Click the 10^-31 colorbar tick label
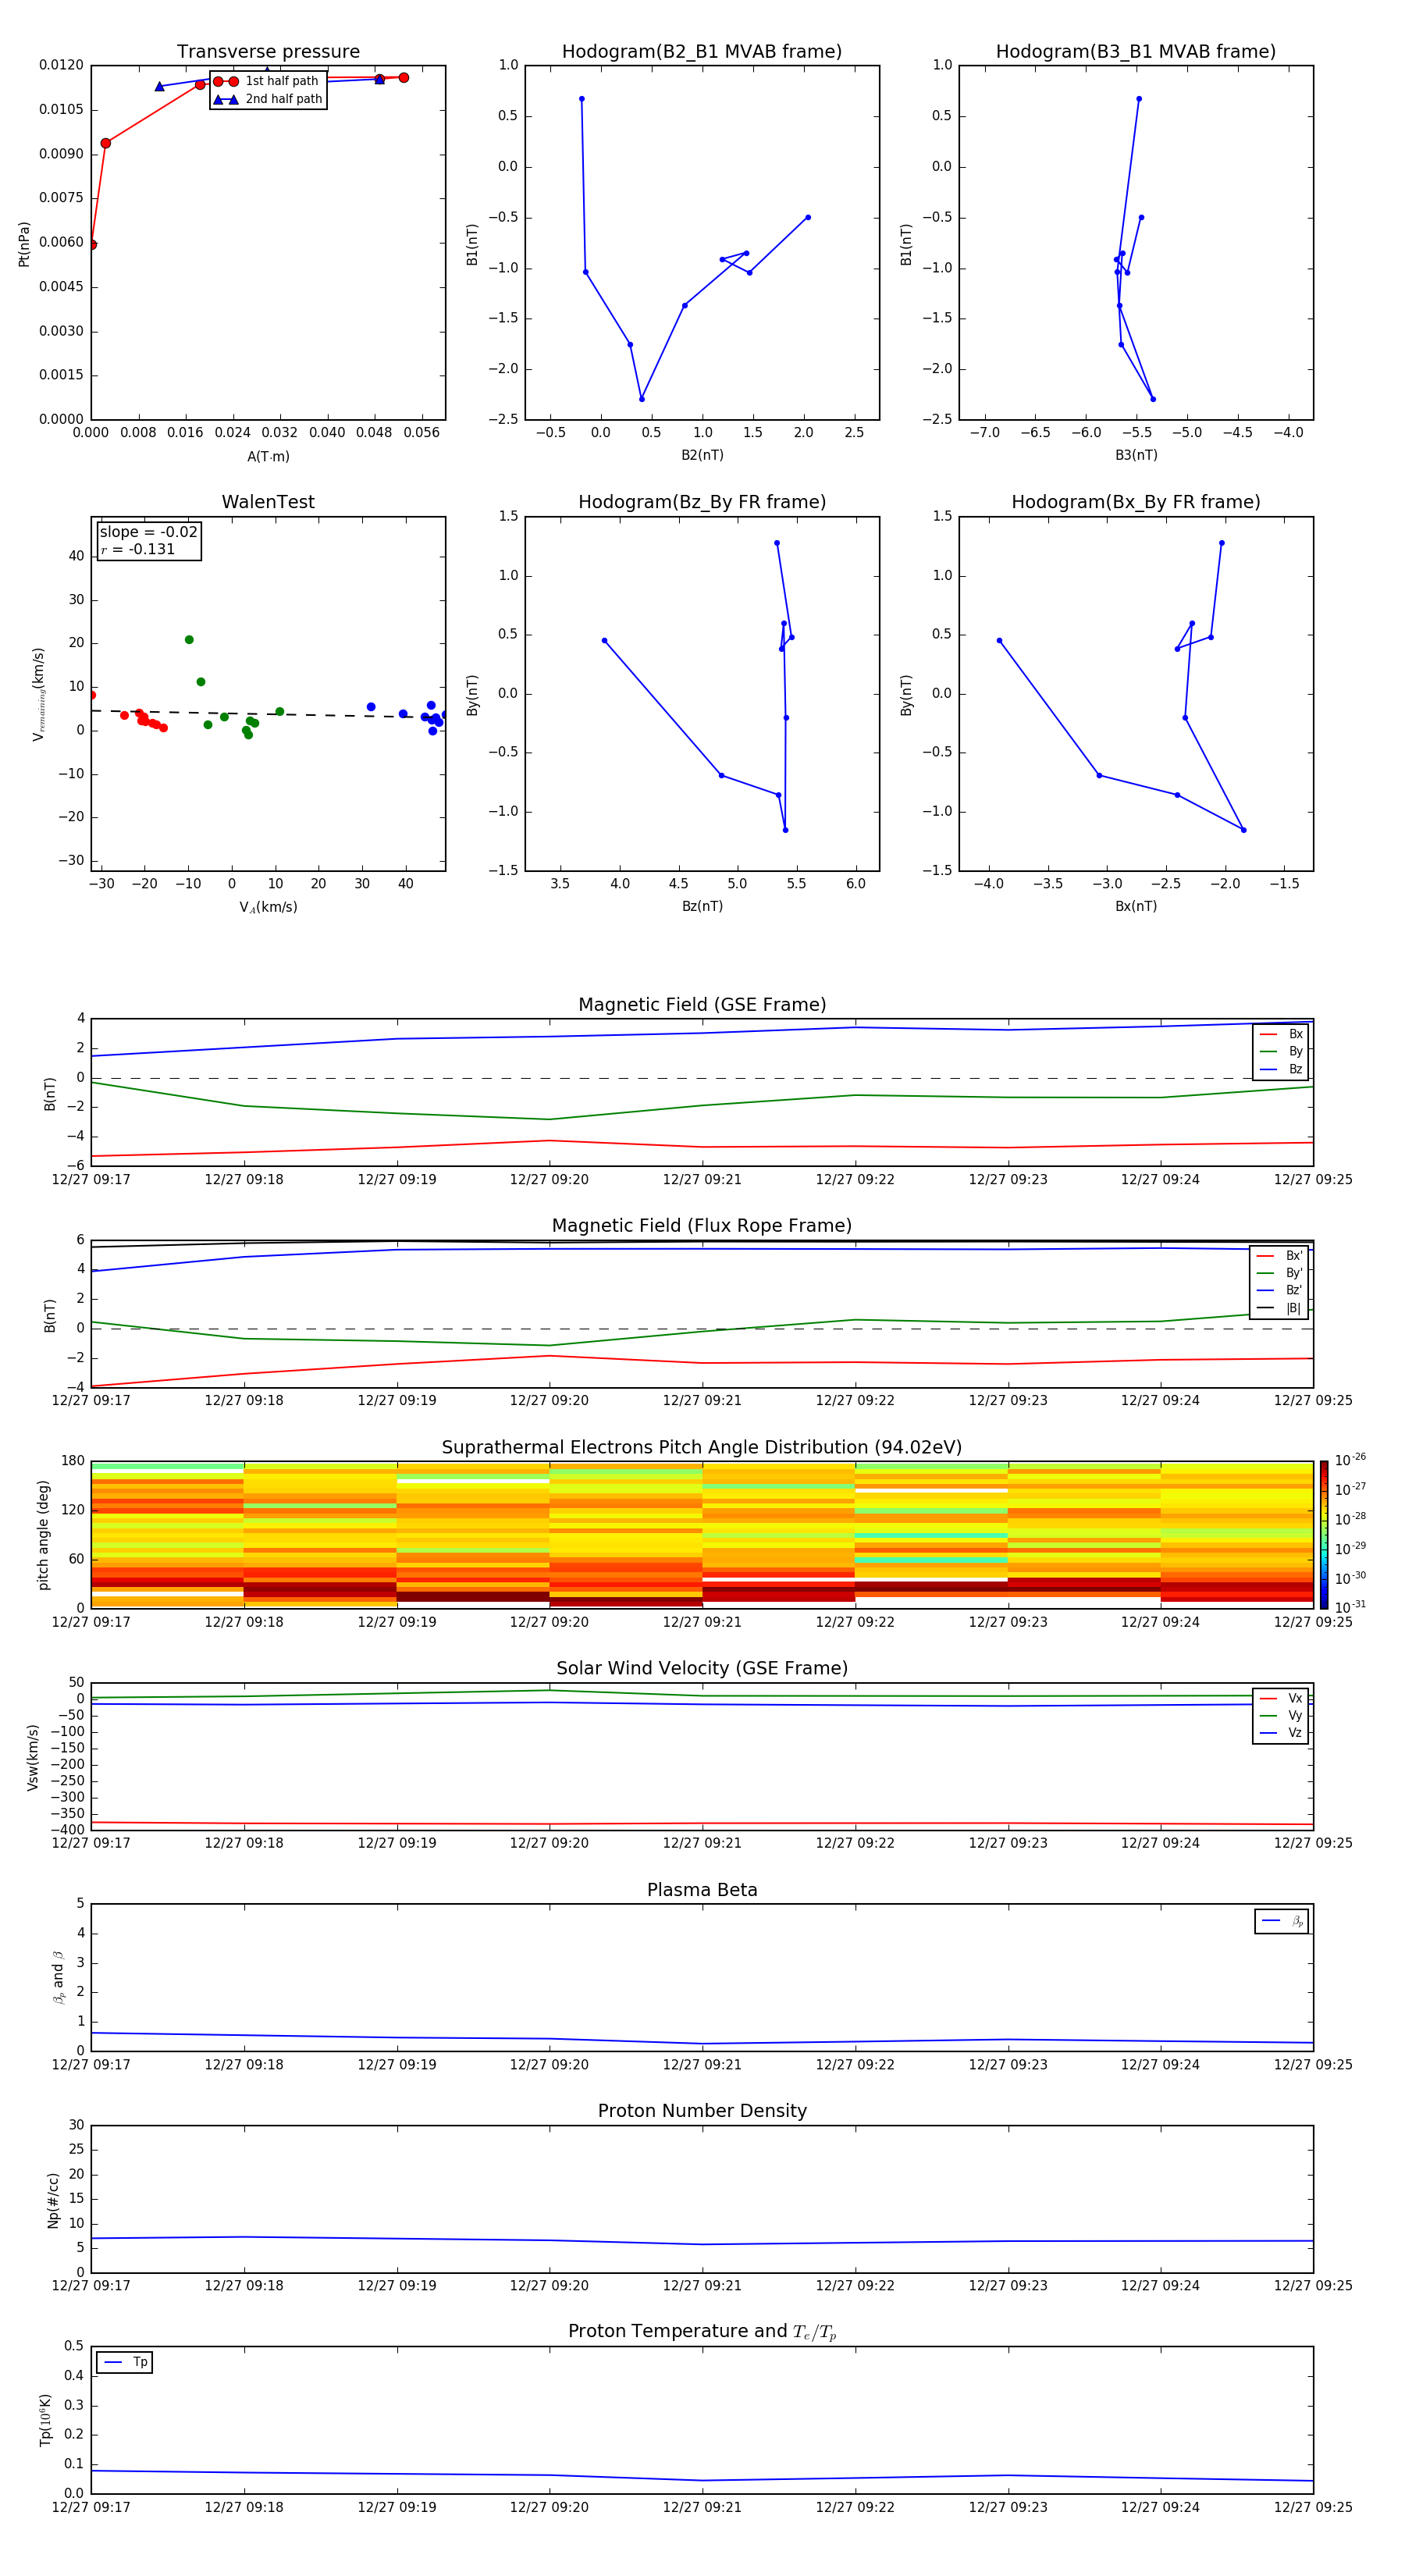The width and height of the screenshot is (1405, 2576). 1350,1607
